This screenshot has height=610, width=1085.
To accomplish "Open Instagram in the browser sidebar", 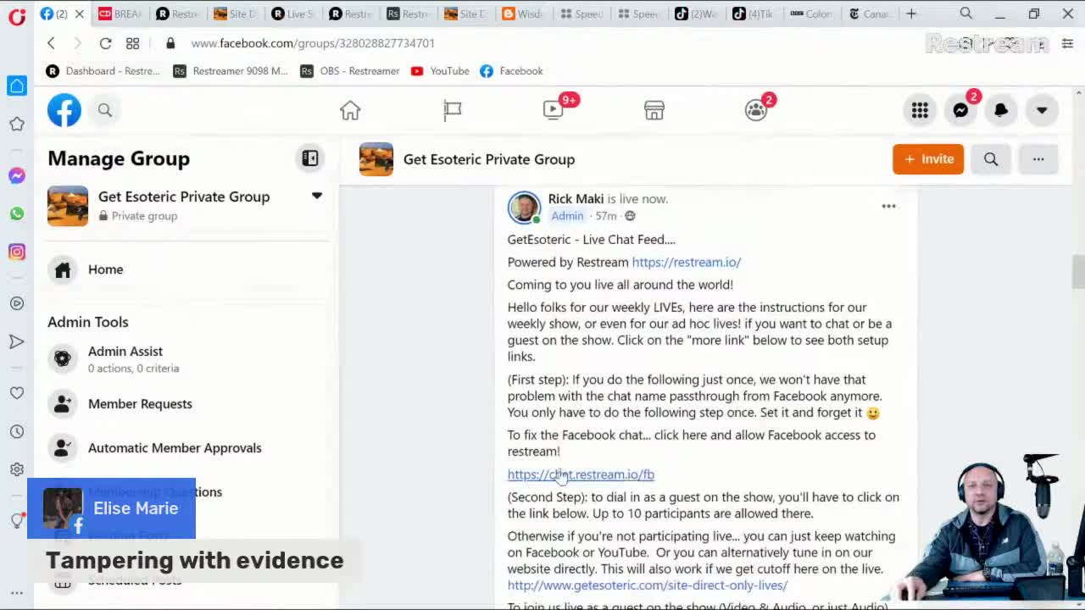I will tap(17, 252).
